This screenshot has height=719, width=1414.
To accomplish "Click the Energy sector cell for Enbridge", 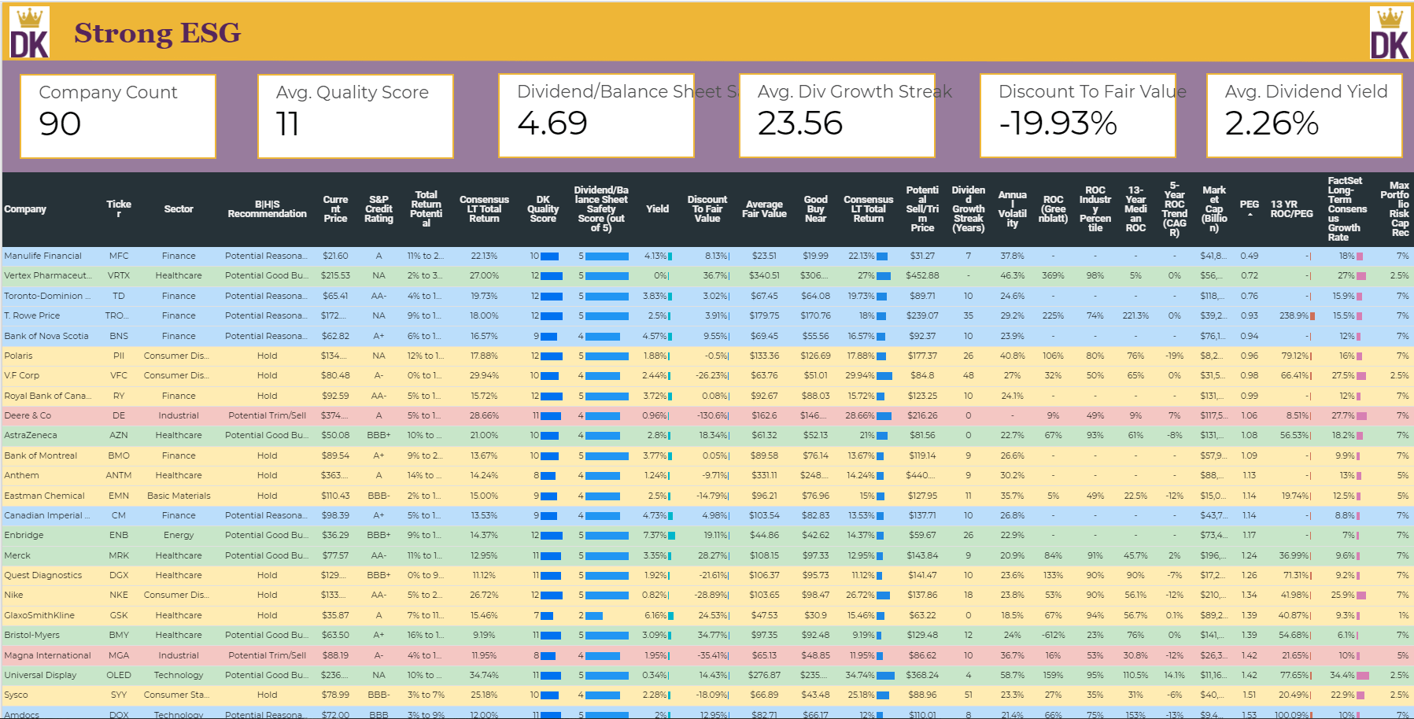I will (x=179, y=536).
